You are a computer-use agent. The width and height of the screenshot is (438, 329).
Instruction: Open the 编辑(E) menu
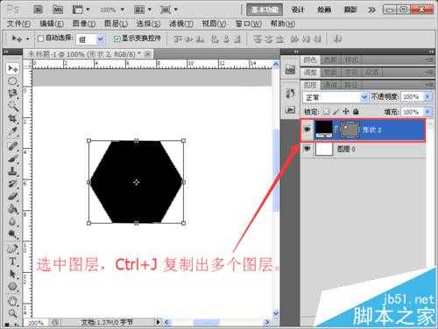pos(52,24)
